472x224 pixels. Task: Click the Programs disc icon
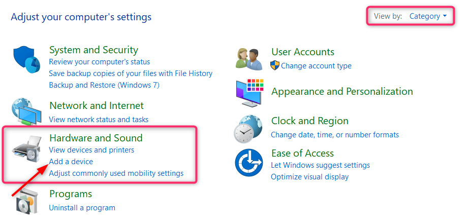[26, 202]
